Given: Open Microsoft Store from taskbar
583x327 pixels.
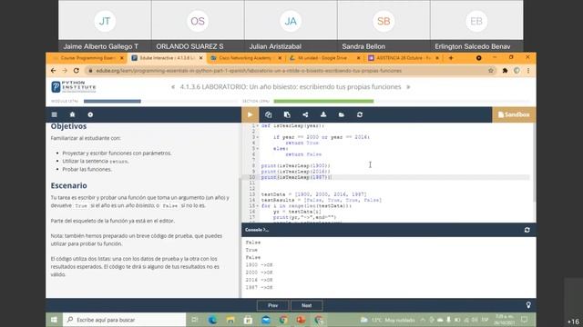Looking at the screenshot, I should (248, 320).
